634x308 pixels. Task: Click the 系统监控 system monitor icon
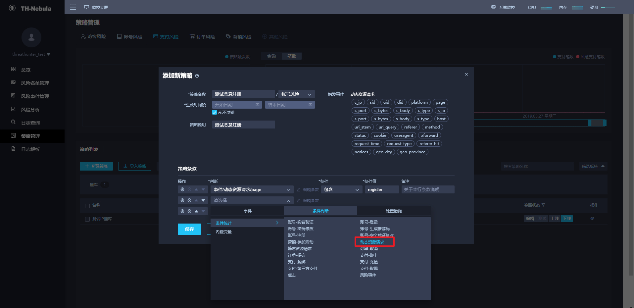pyautogui.click(x=493, y=7)
